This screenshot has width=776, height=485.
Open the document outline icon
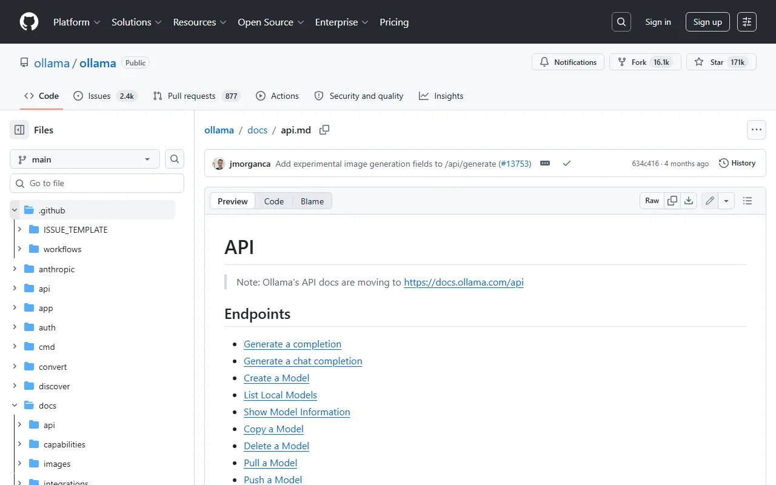748,201
